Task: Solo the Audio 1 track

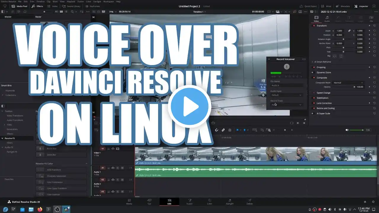Action: (118, 168)
